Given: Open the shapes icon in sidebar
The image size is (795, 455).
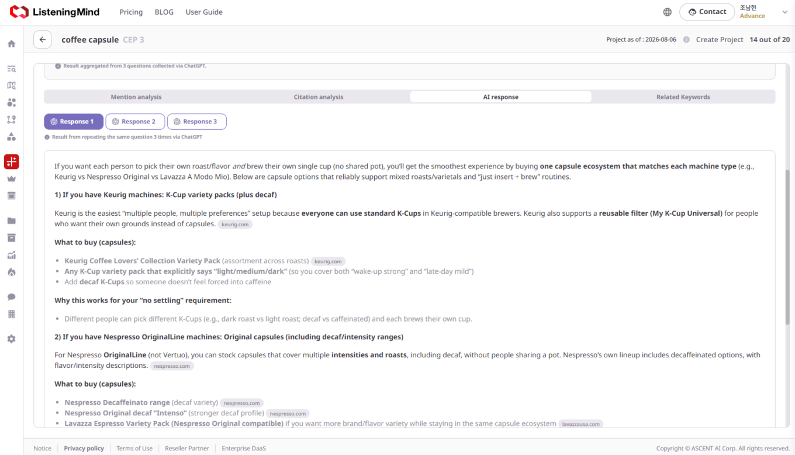Looking at the screenshot, I should click(11, 136).
